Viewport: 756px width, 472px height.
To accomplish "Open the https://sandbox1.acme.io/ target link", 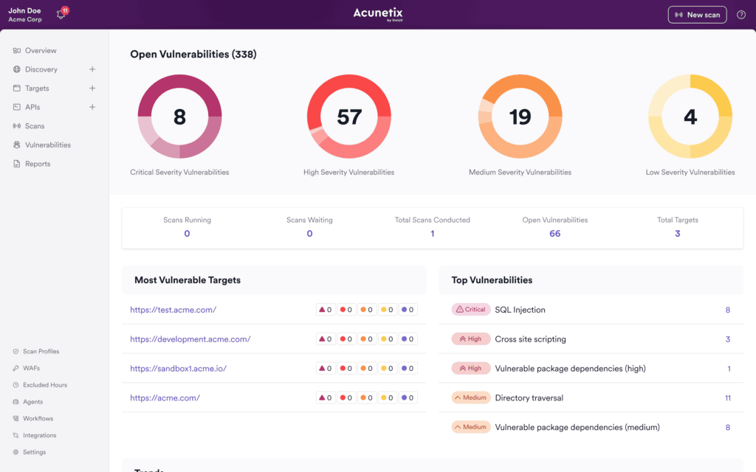I will tap(179, 369).
